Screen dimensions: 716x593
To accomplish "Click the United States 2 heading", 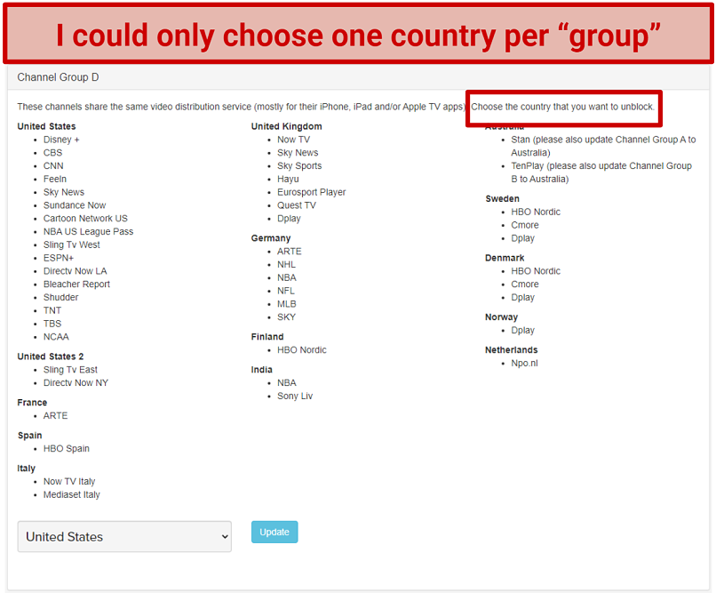I will point(51,357).
